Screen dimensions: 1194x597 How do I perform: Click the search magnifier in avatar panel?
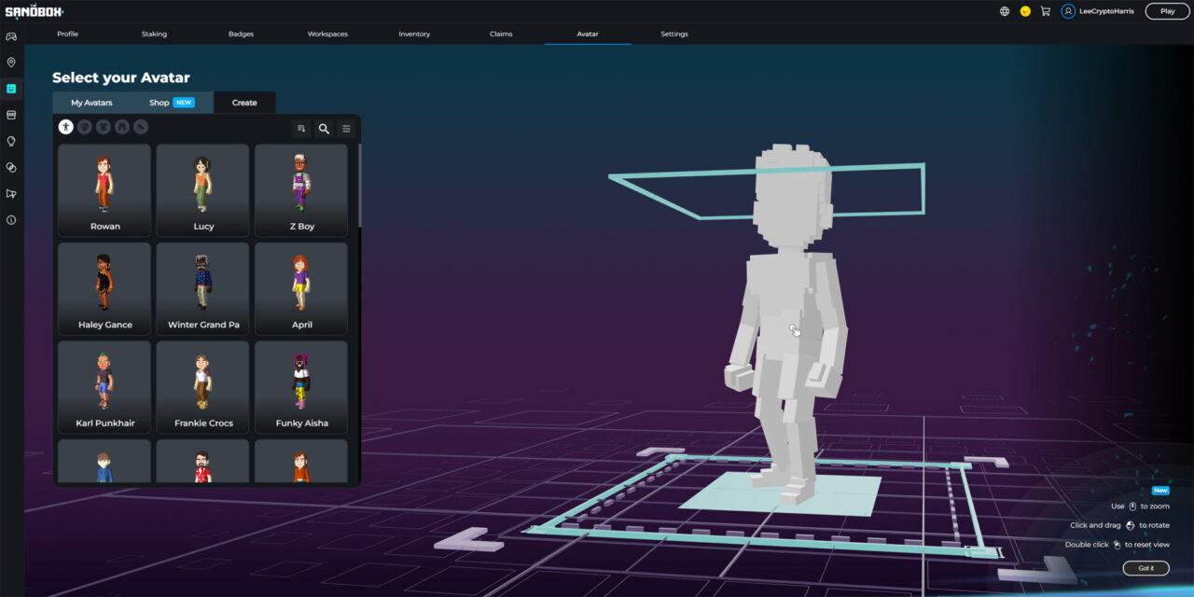[324, 129]
